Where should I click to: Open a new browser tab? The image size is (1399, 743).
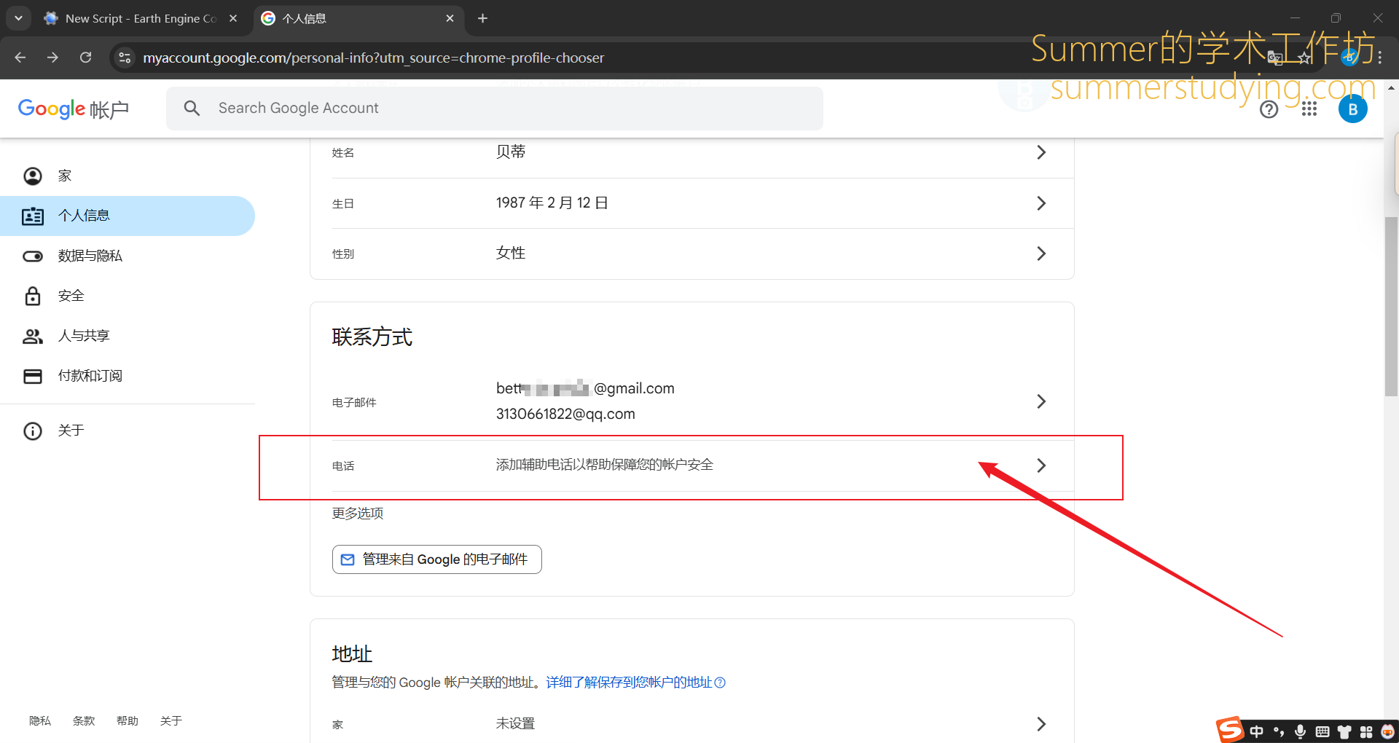(482, 18)
